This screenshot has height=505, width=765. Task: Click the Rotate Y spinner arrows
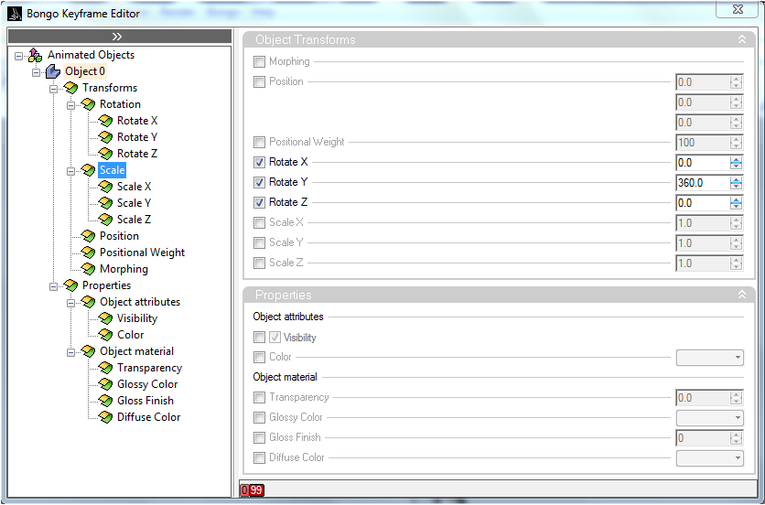[737, 183]
